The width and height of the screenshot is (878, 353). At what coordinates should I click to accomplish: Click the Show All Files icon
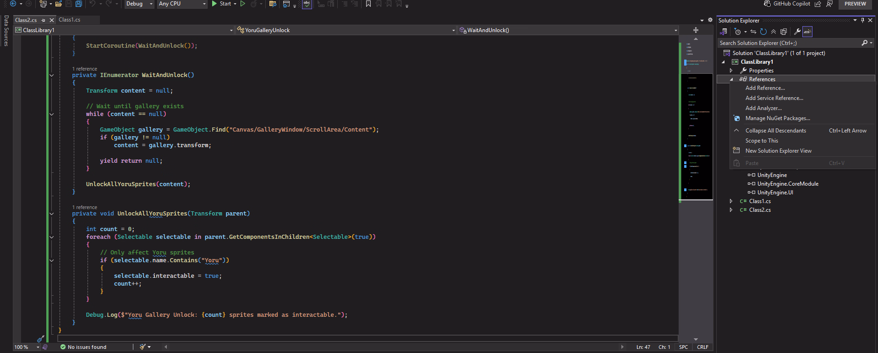pos(784,32)
